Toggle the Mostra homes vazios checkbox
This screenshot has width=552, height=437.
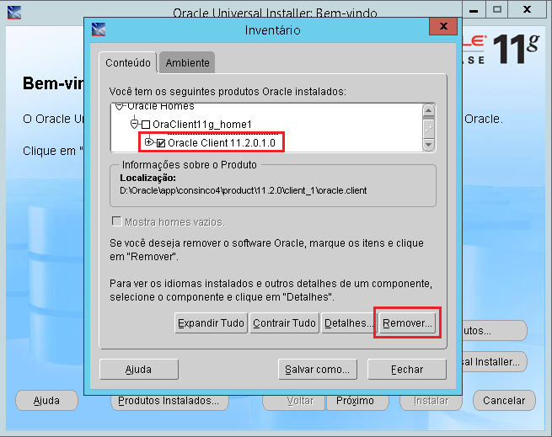click(x=116, y=221)
